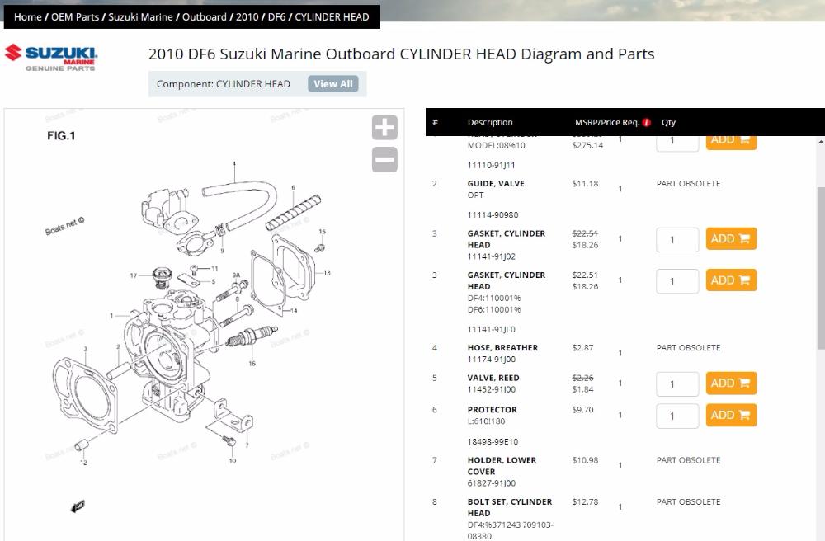Add the PROTECTOR part to cart
The image size is (825, 541).
(731, 415)
